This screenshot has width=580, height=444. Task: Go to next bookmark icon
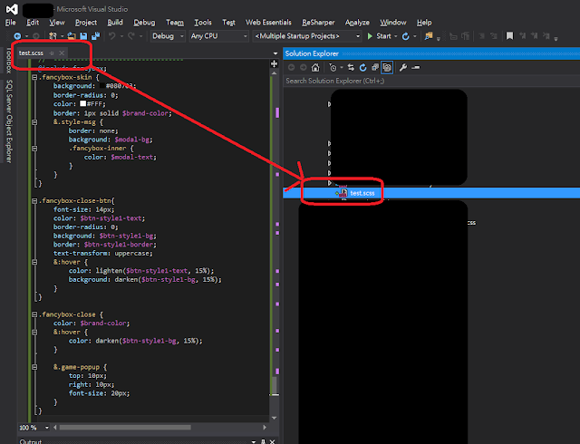coord(534,36)
